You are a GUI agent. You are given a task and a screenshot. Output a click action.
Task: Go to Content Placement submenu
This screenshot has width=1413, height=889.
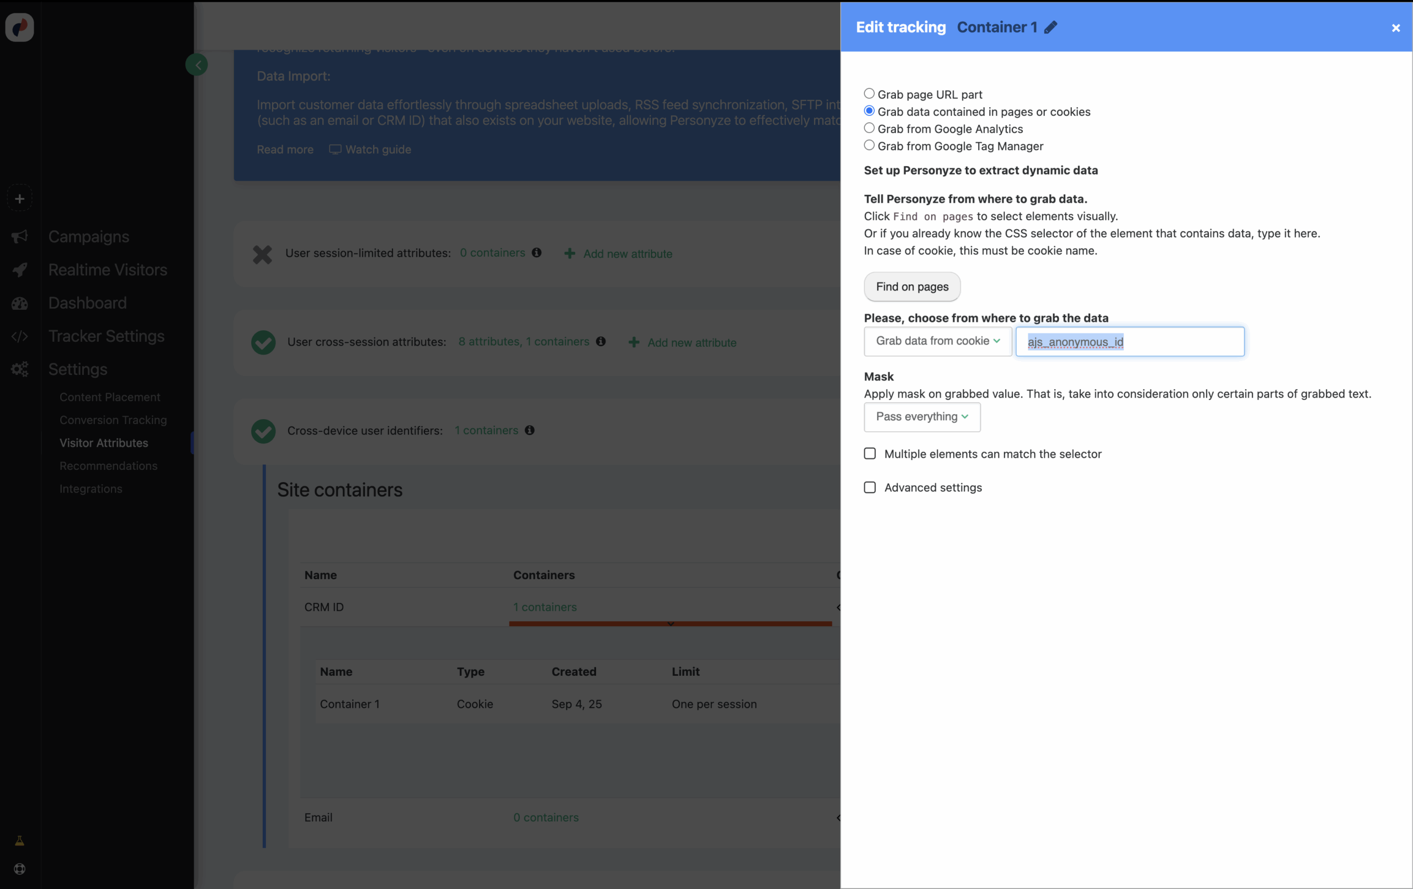click(110, 397)
